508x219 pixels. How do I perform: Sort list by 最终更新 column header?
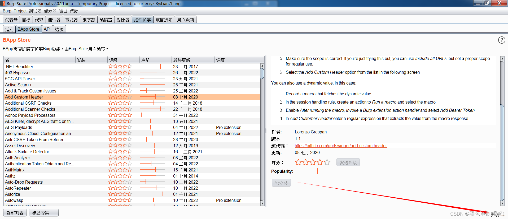pyautogui.click(x=193, y=60)
